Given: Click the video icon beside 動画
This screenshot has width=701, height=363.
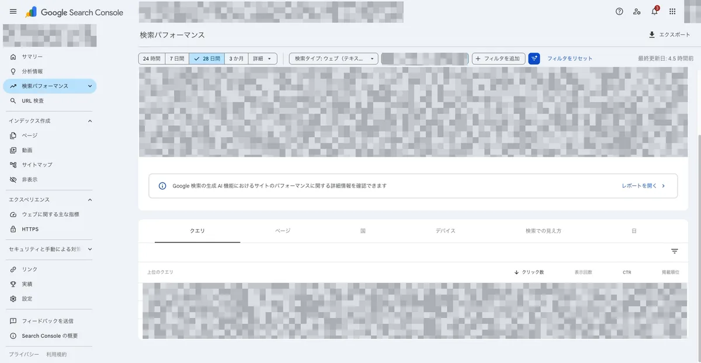Looking at the screenshot, I should pos(13,150).
